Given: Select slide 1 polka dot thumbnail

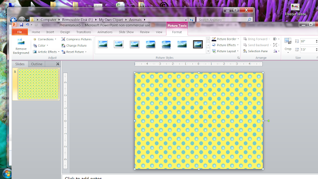Looking at the screenshot, I should 38,84.
